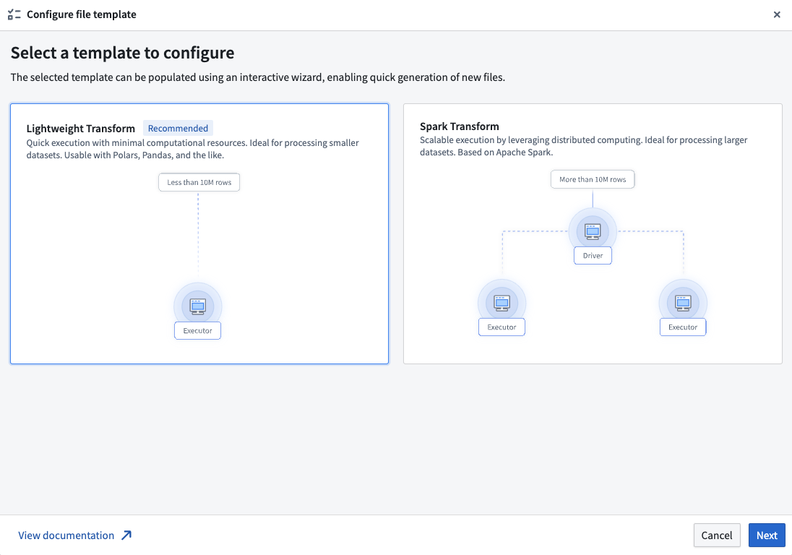Click the More than 10M rows label
Image resolution: width=792 pixels, height=555 pixels.
[593, 179]
